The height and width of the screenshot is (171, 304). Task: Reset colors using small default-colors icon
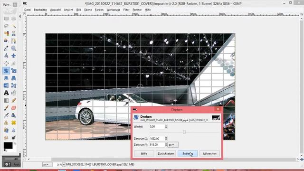pos(5,150)
